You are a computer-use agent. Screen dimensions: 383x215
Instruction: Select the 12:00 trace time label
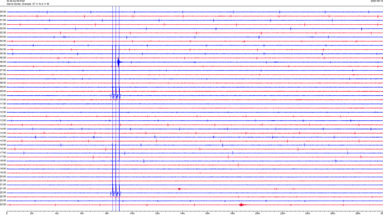[3, 112]
